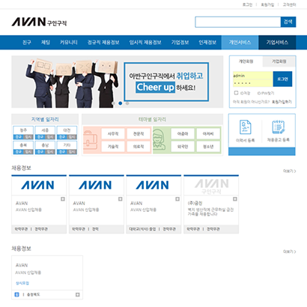This screenshot has height=307, width=307.
Task: Click the 회원가입하기 link in login box
Action: click(x=282, y=102)
